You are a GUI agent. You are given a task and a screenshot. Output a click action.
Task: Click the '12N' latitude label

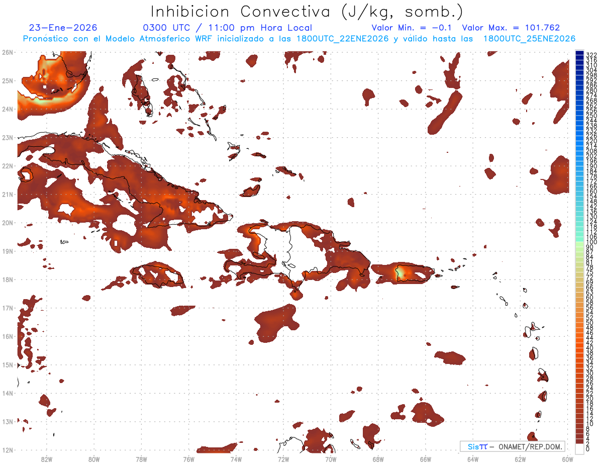click(x=7, y=450)
